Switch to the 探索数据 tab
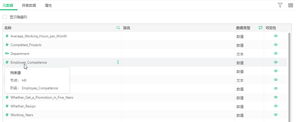This screenshot has height=122, width=296. [x=29, y=6]
